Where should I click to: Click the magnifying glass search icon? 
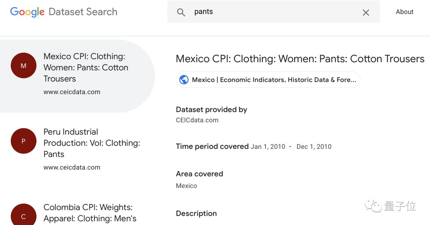click(x=181, y=12)
